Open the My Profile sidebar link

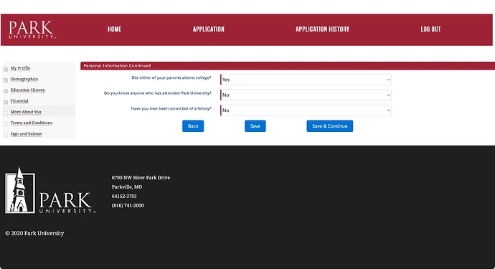tap(20, 68)
